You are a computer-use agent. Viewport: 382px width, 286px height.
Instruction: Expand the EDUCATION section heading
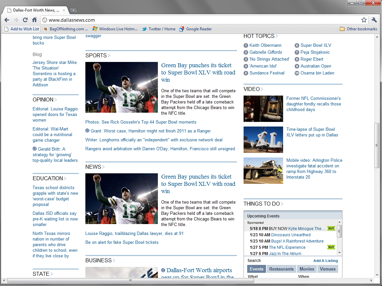(49, 178)
